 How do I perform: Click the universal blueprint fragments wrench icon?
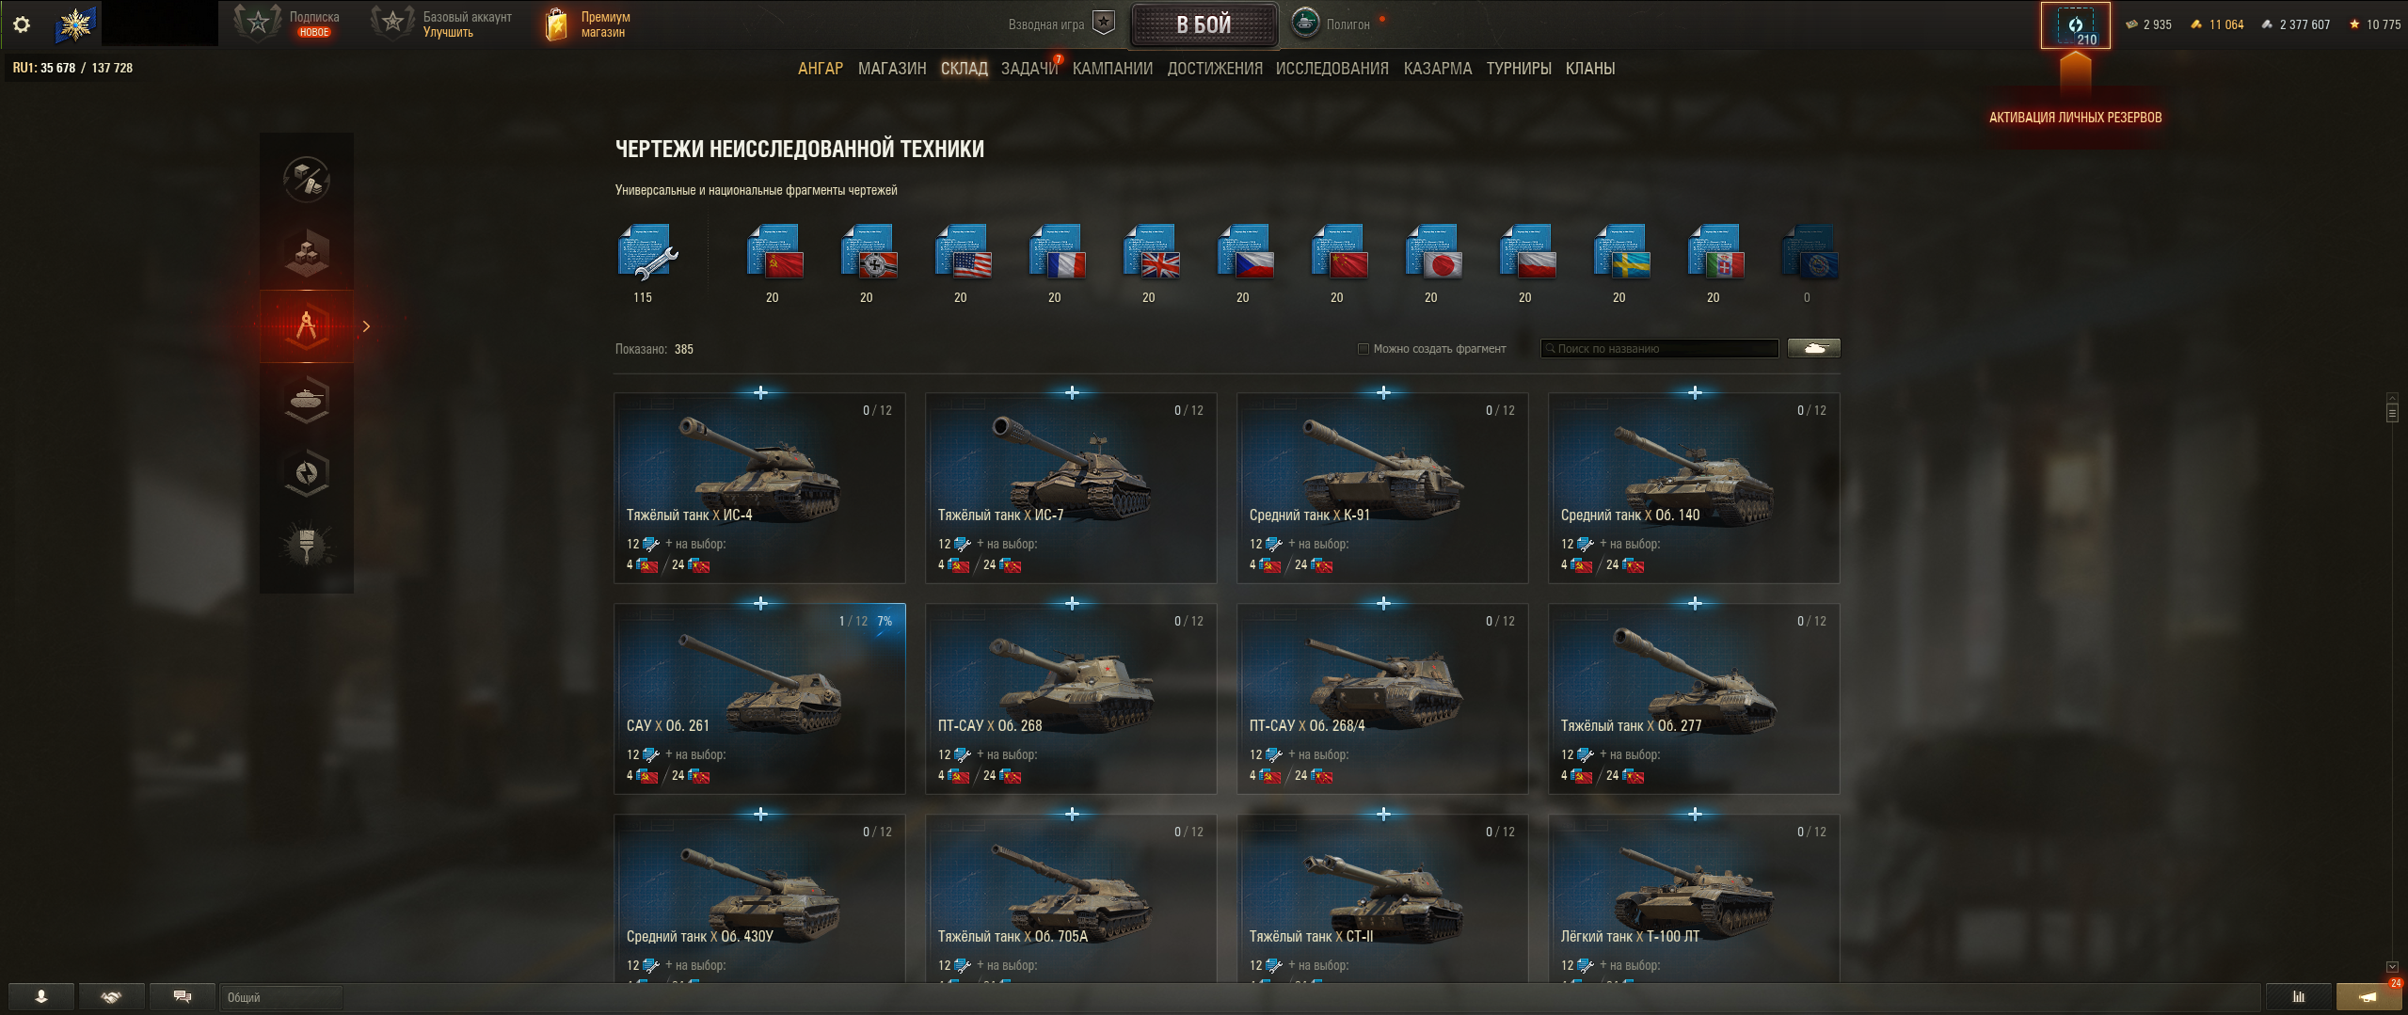[647, 252]
